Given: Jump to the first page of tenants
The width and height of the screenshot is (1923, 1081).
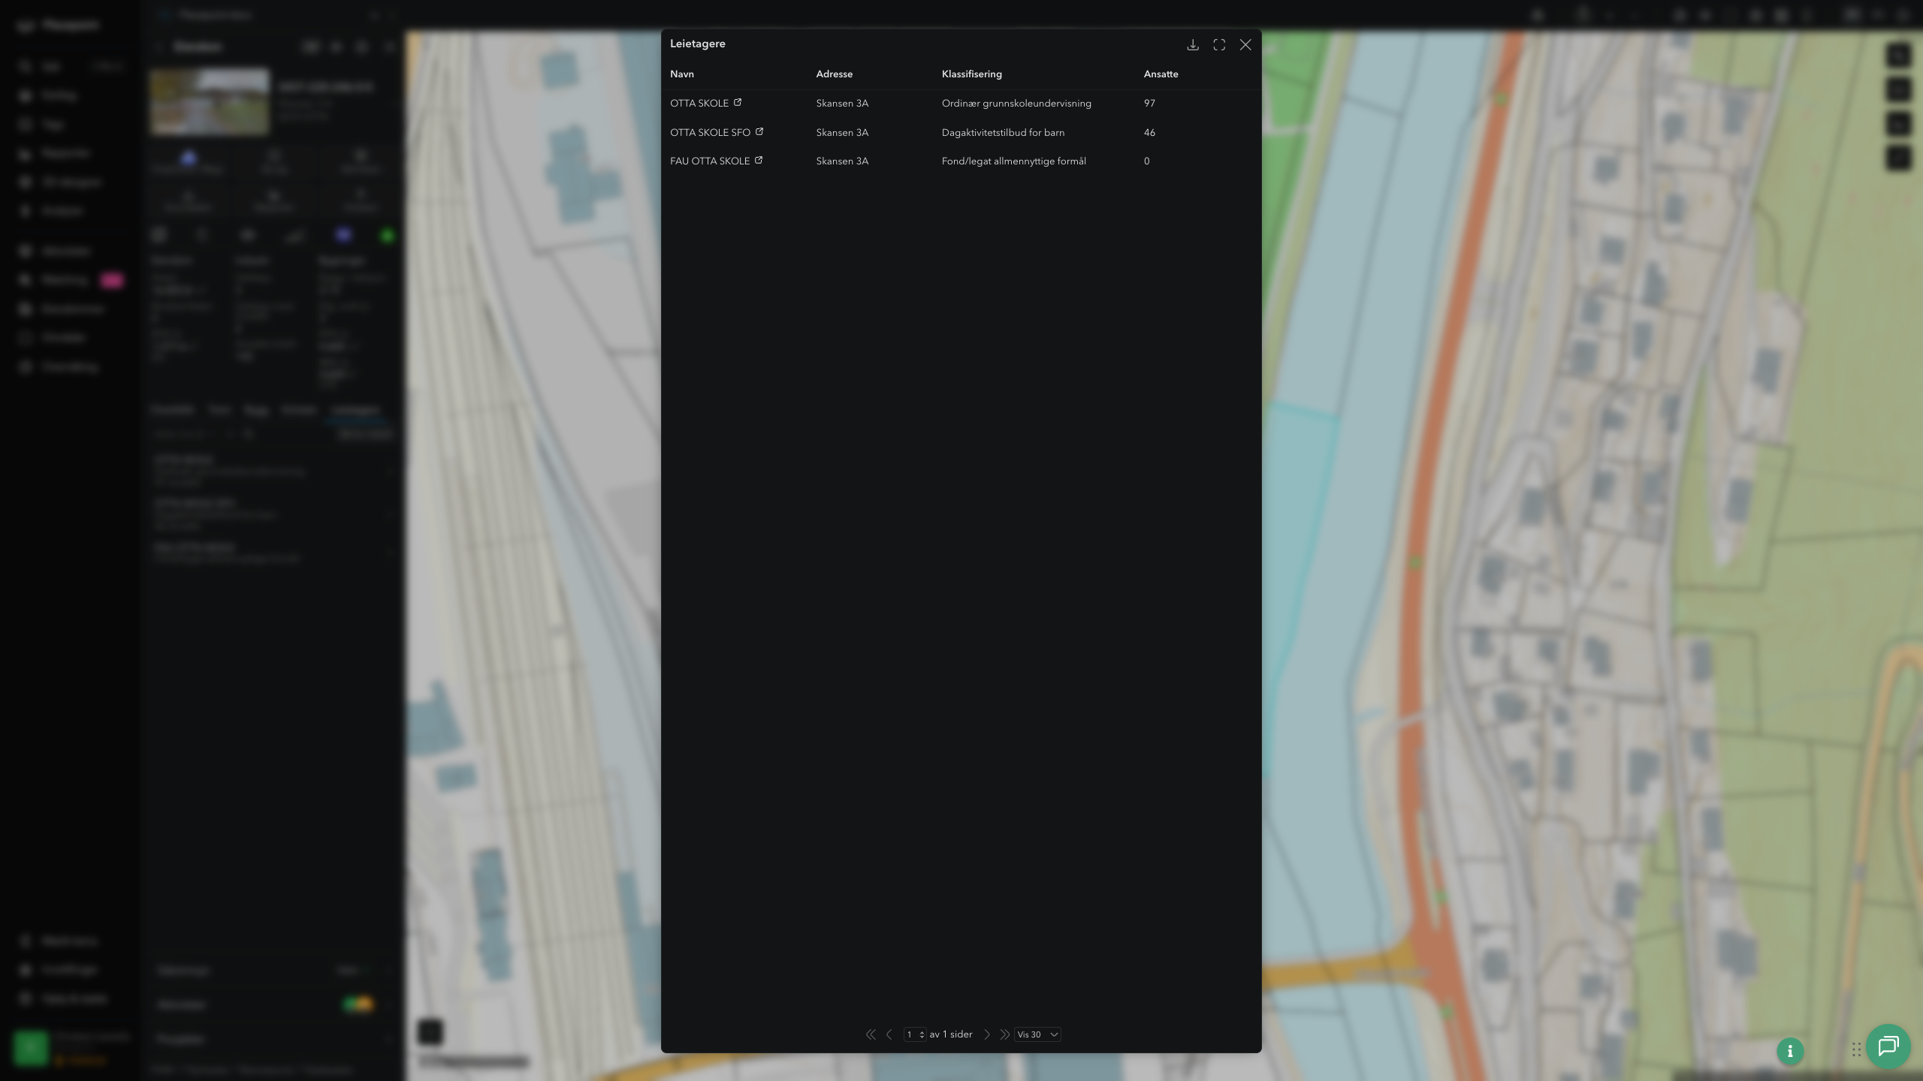Looking at the screenshot, I should (871, 1034).
